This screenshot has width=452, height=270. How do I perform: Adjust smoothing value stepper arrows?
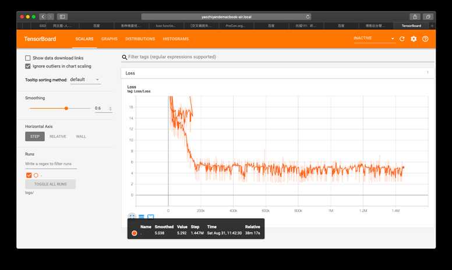coord(110,108)
